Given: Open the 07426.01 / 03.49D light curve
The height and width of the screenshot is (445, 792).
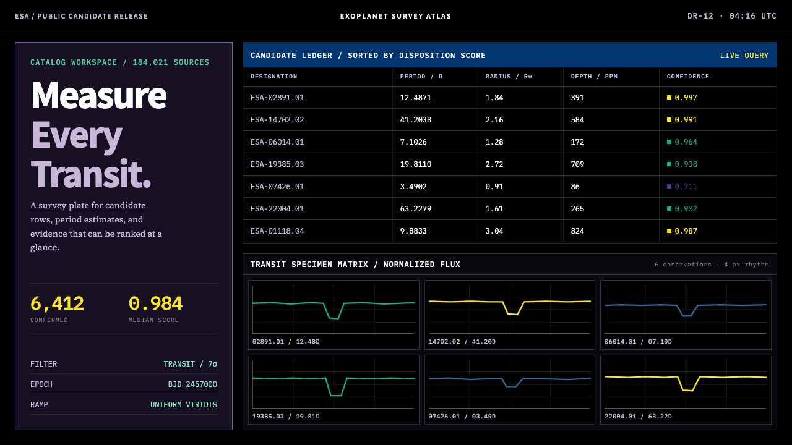Looking at the screenshot, I should click(510, 389).
